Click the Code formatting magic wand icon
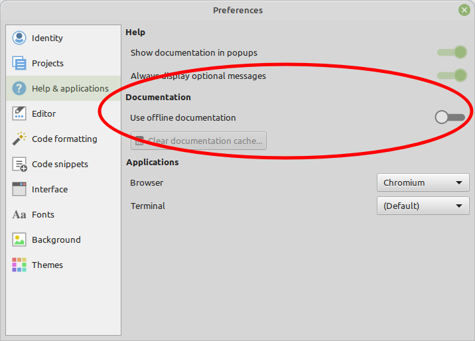The height and width of the screenshot is (341, 475). (19, 139)
